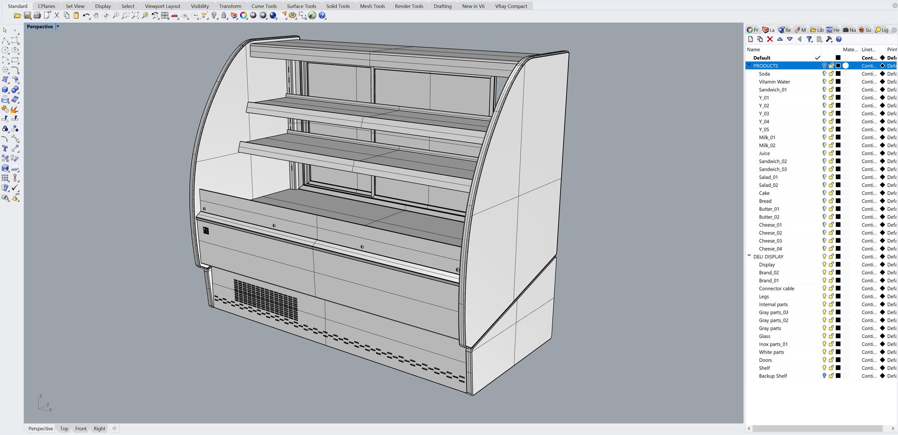898x435 pixels.
Task: Open the Standard toolbar tab
Action: tap(18, 6)
